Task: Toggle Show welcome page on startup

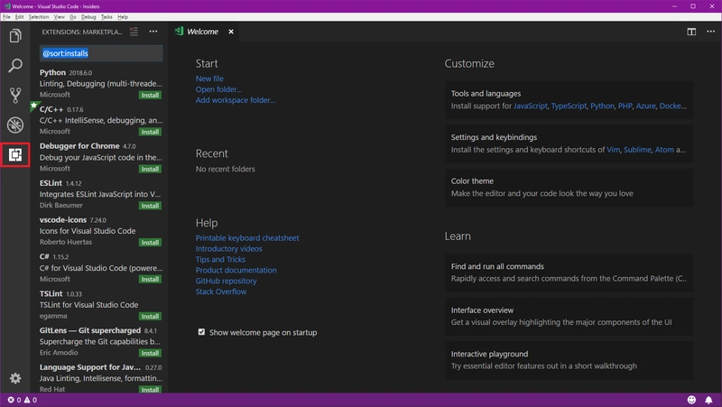Action: pos(201,332)
